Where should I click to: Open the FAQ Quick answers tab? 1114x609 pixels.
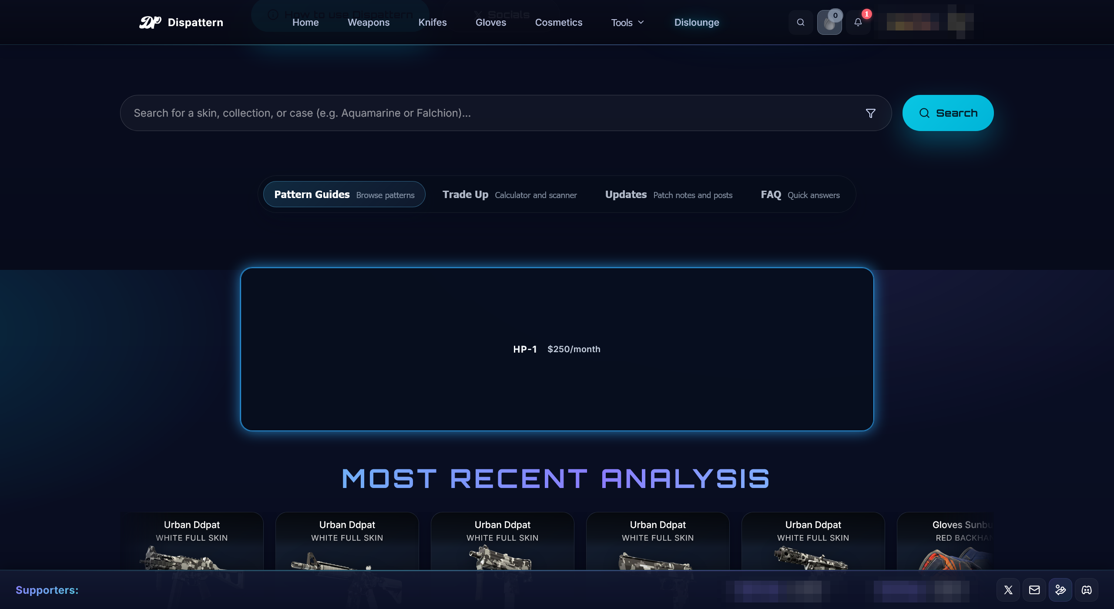[800, 195]
